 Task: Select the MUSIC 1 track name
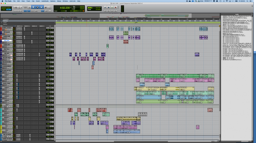(7, 109)
